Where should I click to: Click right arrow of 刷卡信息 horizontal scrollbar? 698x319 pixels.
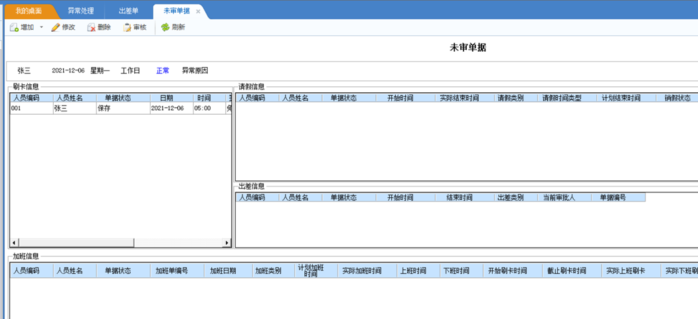(226, 243)
